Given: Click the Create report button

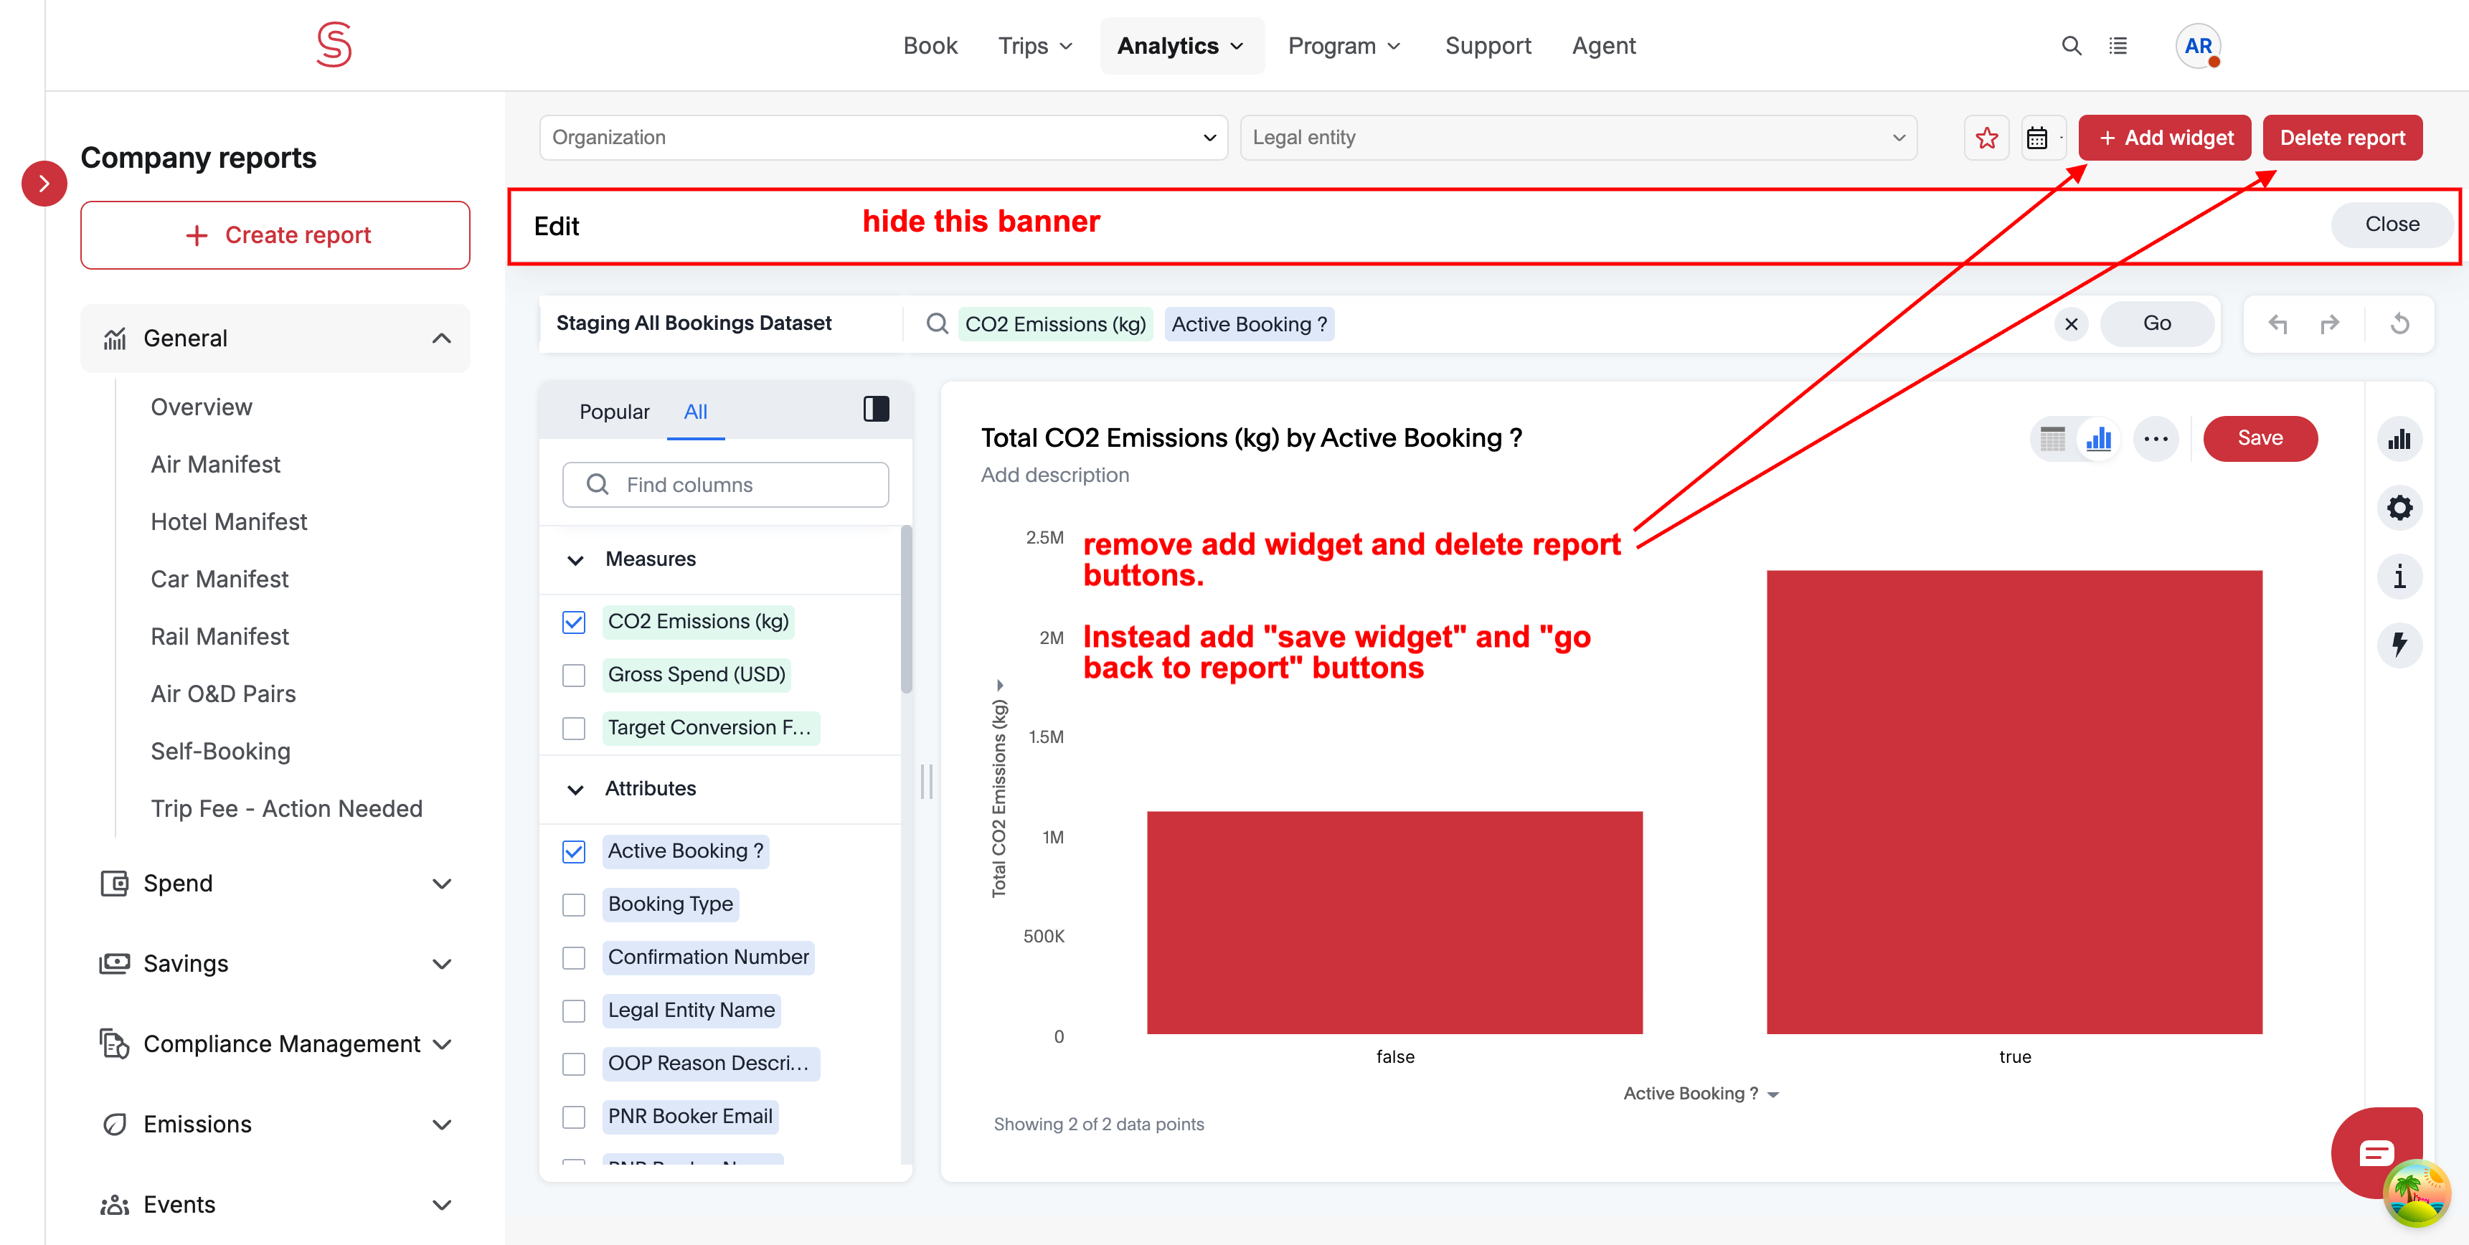Looking at the screenshot, I should click(275, 236).
